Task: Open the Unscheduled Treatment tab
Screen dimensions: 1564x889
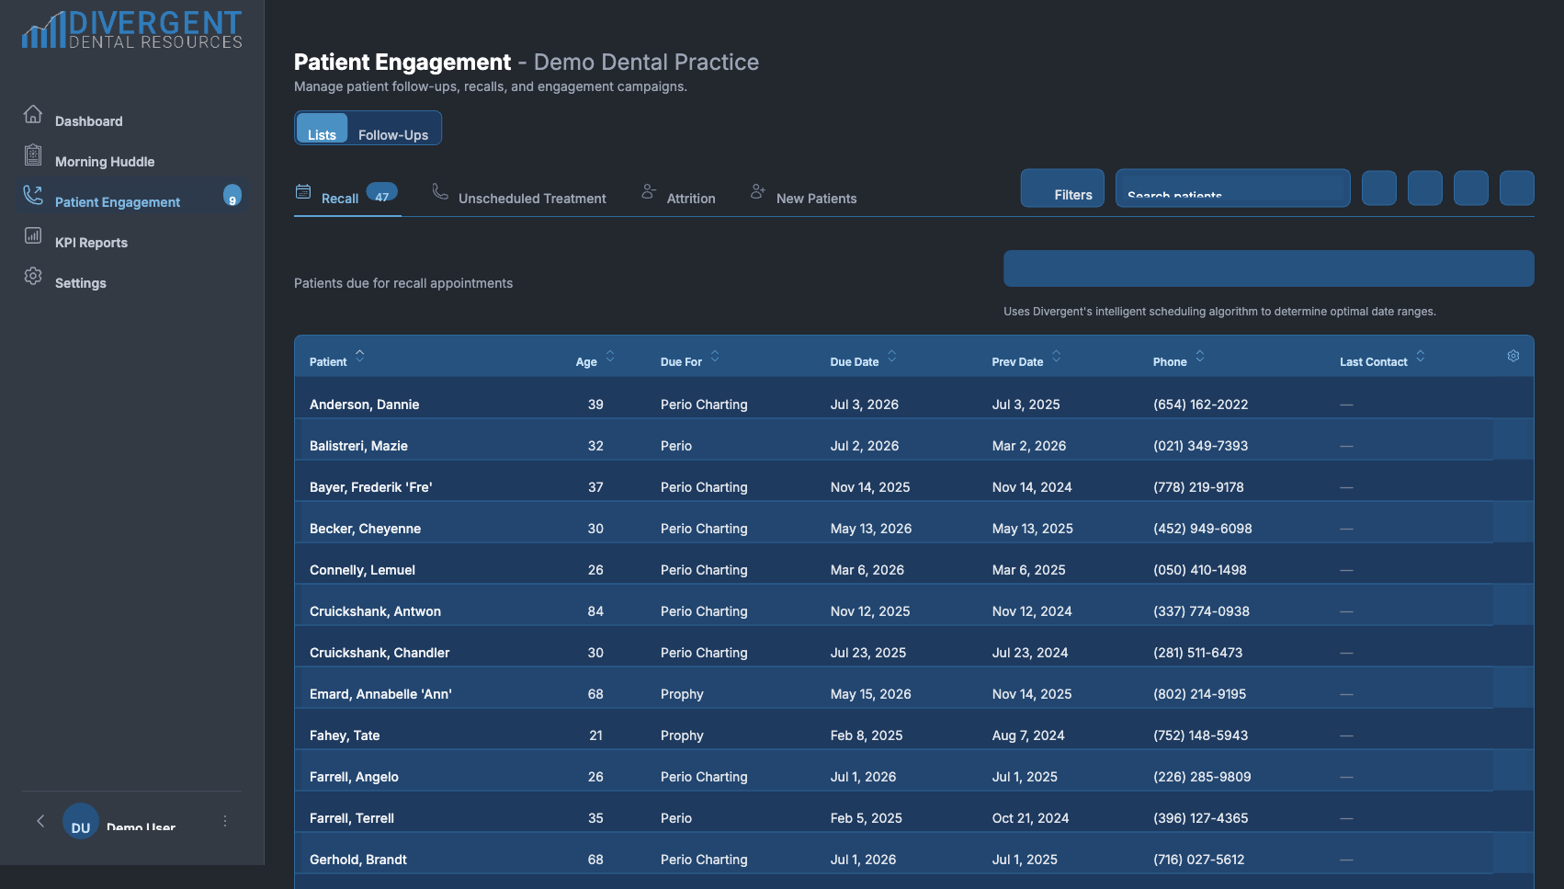Action: coord(519,197)
